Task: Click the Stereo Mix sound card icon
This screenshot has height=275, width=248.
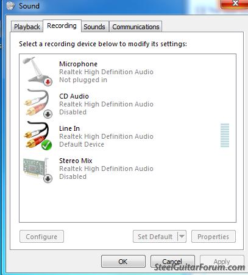Action: 38,170
